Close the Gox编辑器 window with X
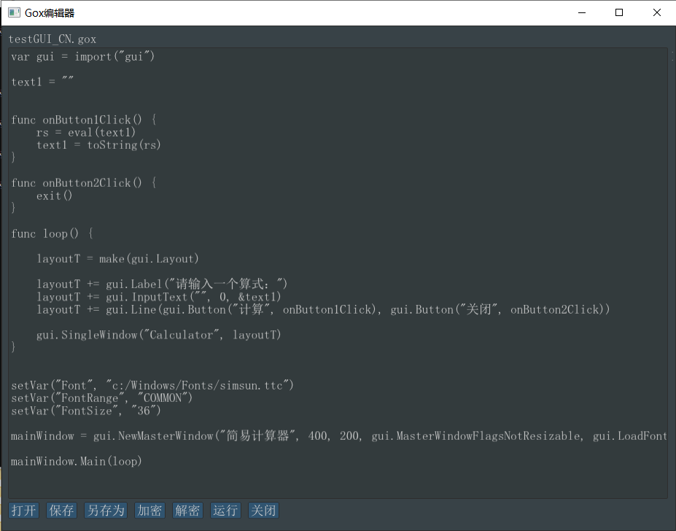Image resolution: width=676 pixels, height=531 pixels. coord(656,12)
